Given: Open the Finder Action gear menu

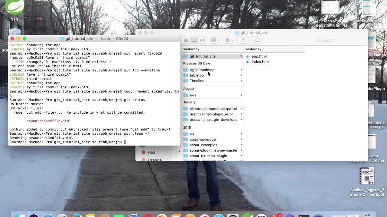Looking at the screenshot, I should click(x=229, y=40).
